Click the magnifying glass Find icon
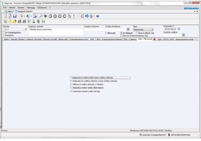This screenshot has height=141, width=201. pos(41,16)
